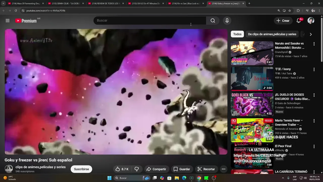Open Microsoft Edge from the taskbar
Screen dimensions: 323x182
click(x=184, y=178)
